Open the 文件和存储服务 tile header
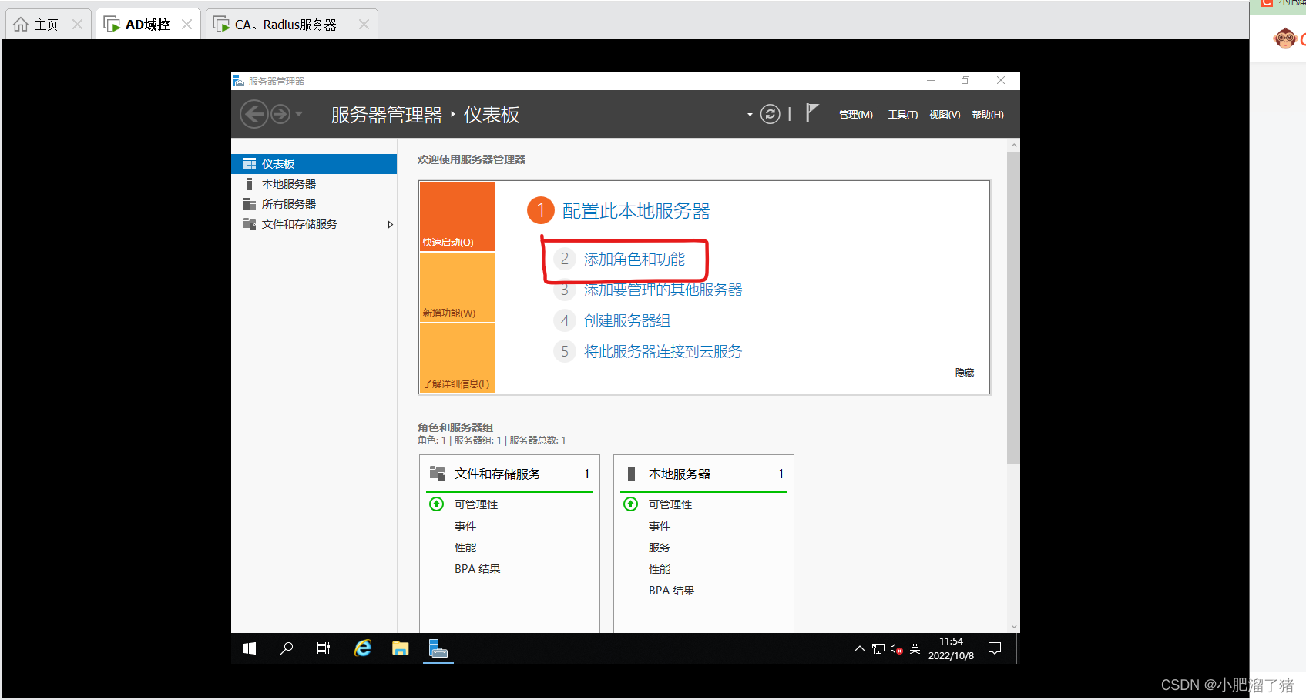This screenshot has height=700, width=1306. (509, 474)
